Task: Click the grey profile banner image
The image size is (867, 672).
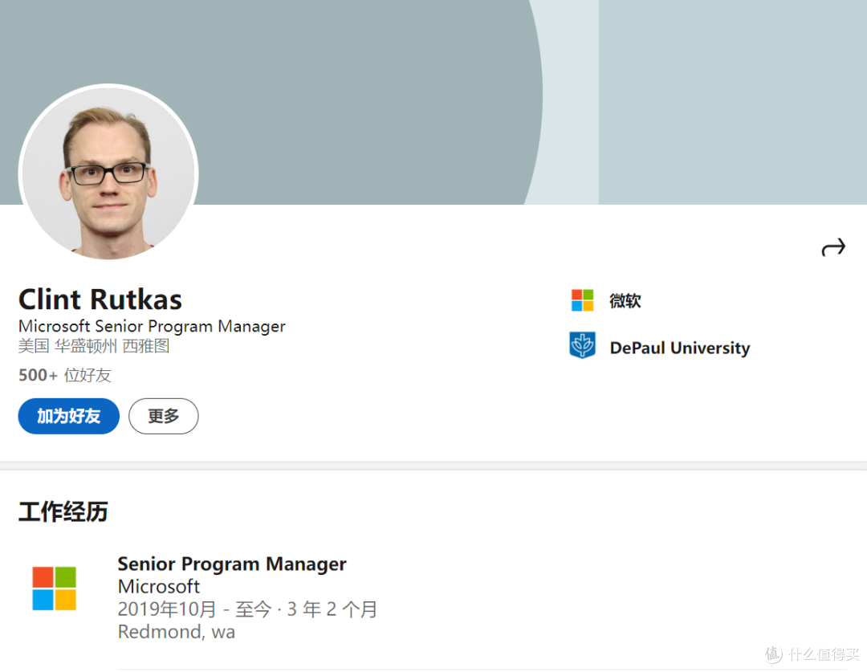Action: coord(433,102)
